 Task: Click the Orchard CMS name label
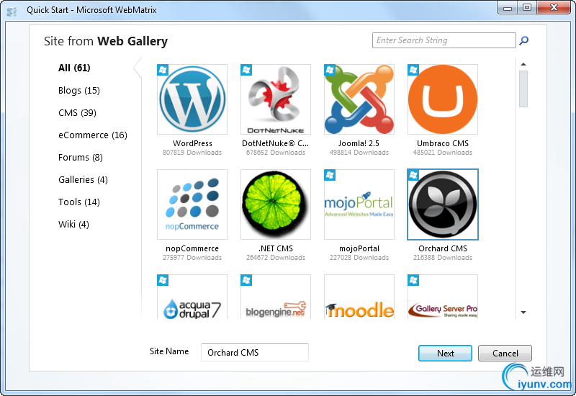[x=443, y=248]
